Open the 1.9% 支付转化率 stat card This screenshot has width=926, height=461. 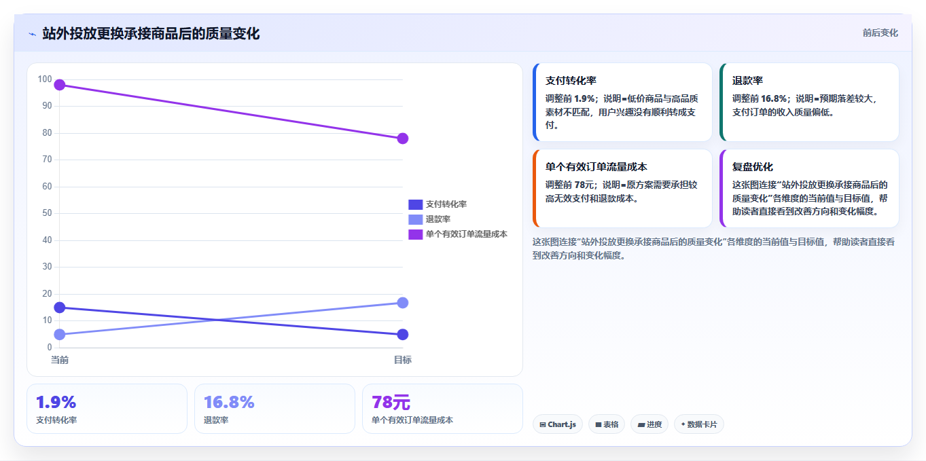click(x=107, y=409)
